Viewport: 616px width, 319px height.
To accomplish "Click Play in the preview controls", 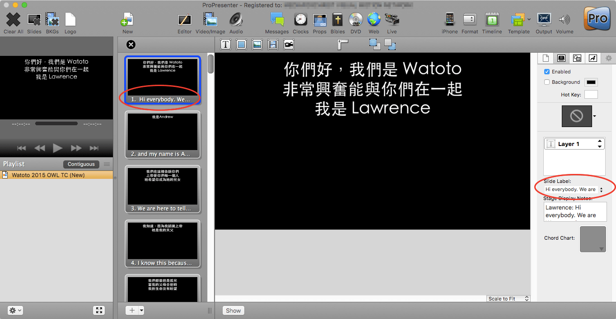I will (x=57, y=148).
